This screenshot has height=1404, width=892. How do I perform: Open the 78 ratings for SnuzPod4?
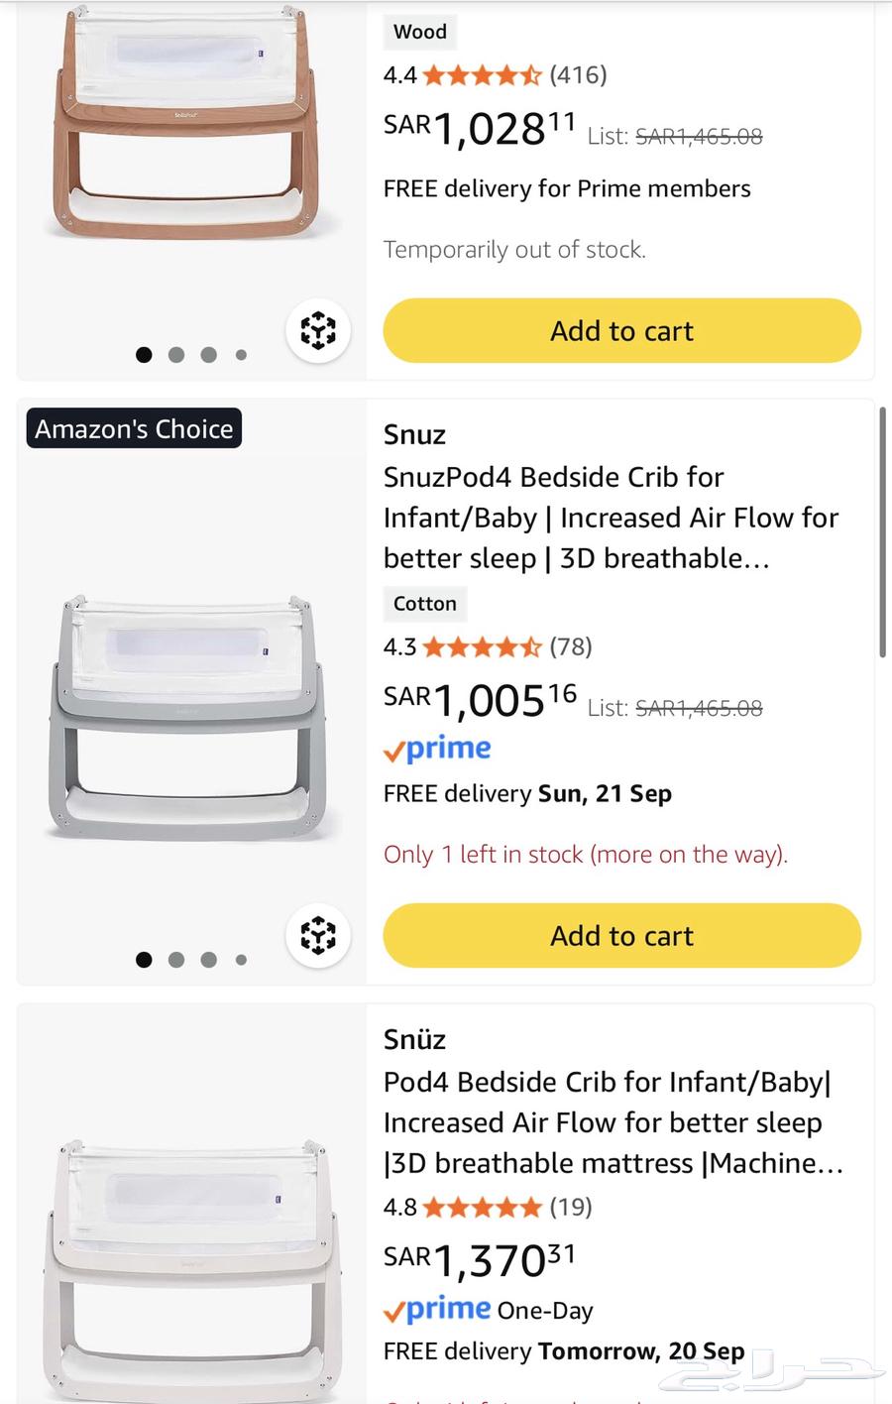click(x=571, y=646)
